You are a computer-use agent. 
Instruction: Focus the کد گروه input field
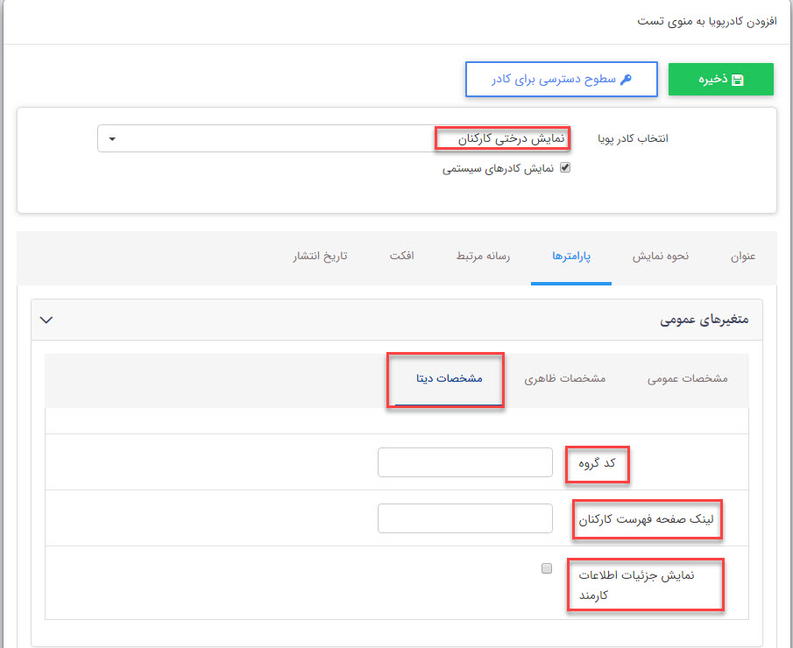pyautogui.click(x=465, y=462)
